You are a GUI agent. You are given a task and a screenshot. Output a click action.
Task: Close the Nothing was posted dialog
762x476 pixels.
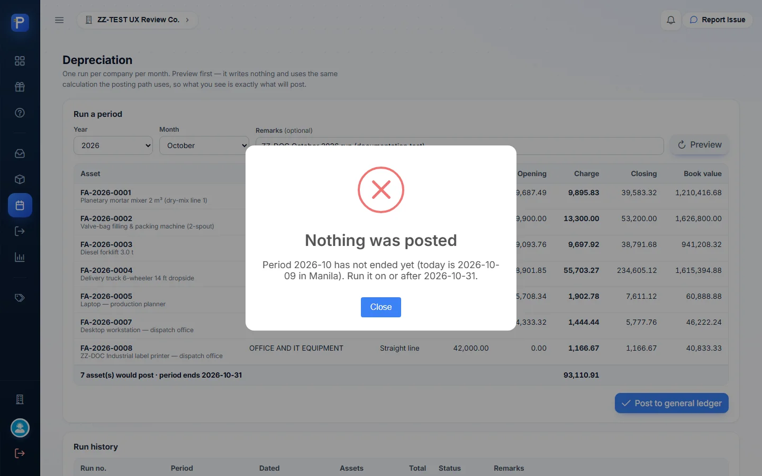[x=380, y=307]
